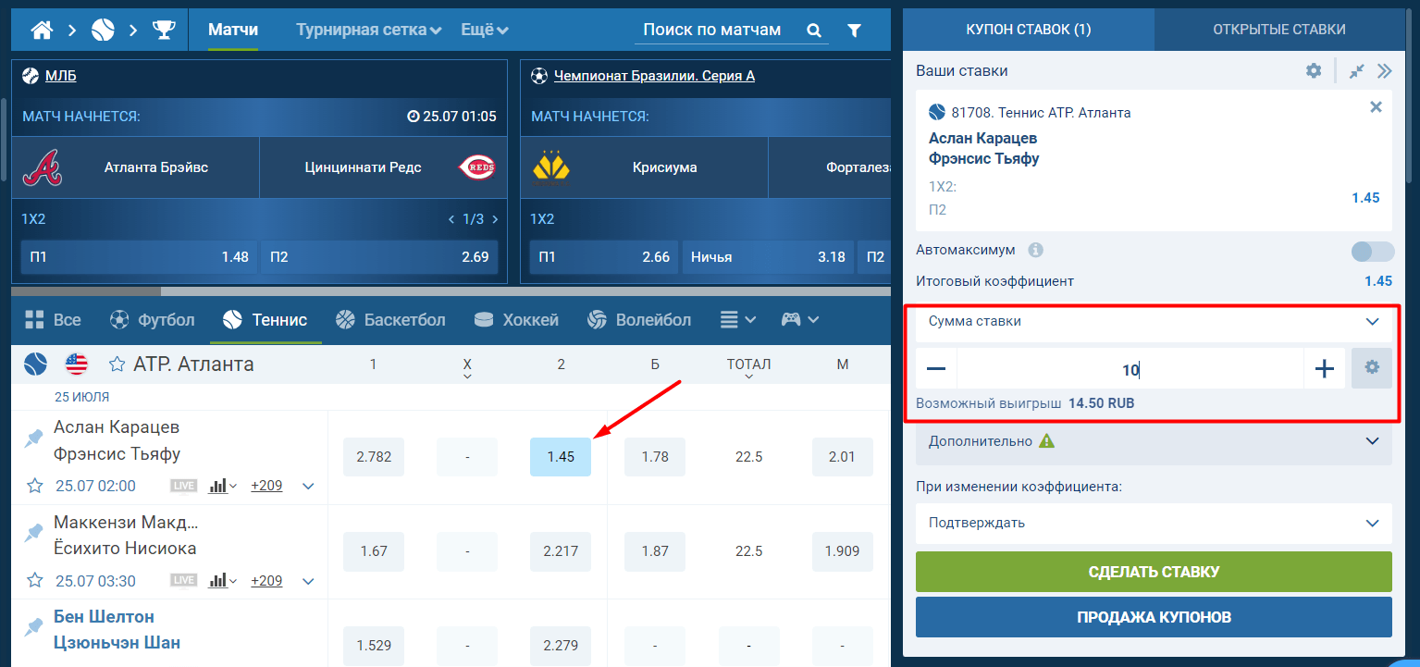Click the Продажа купонов button
Viewport: 1420px width, 667px height.
coord(1153,617)
